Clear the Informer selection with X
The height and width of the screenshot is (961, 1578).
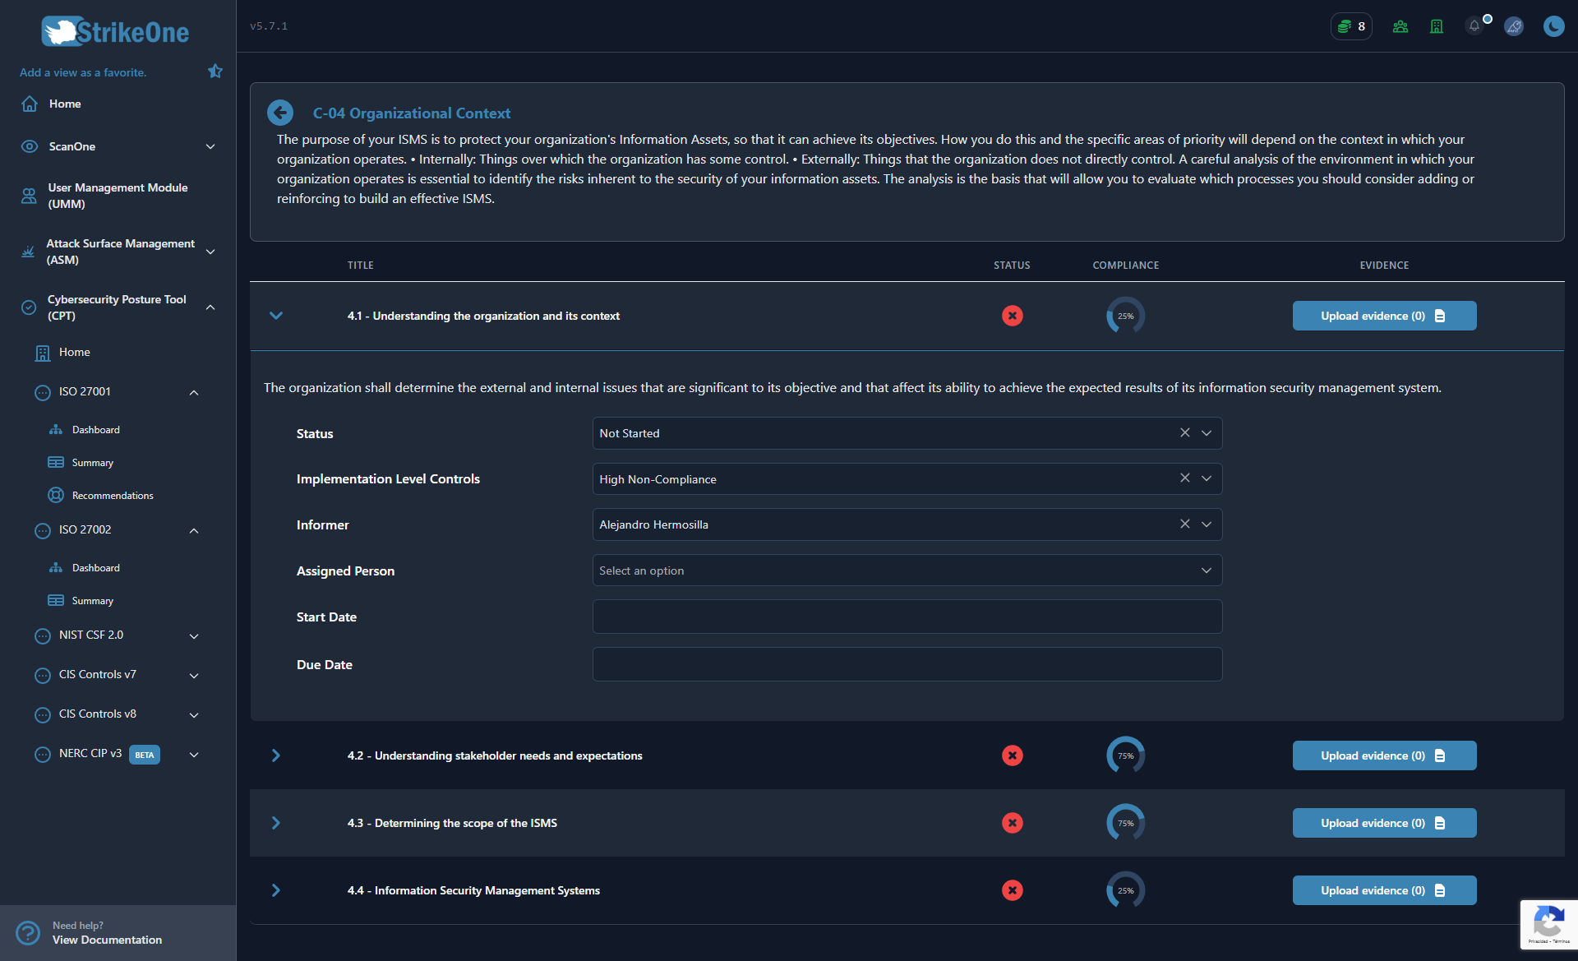[x=1184, y=524]
